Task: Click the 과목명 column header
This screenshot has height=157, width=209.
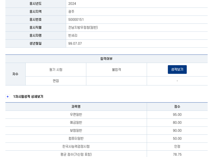Action: tap(76, 106)
